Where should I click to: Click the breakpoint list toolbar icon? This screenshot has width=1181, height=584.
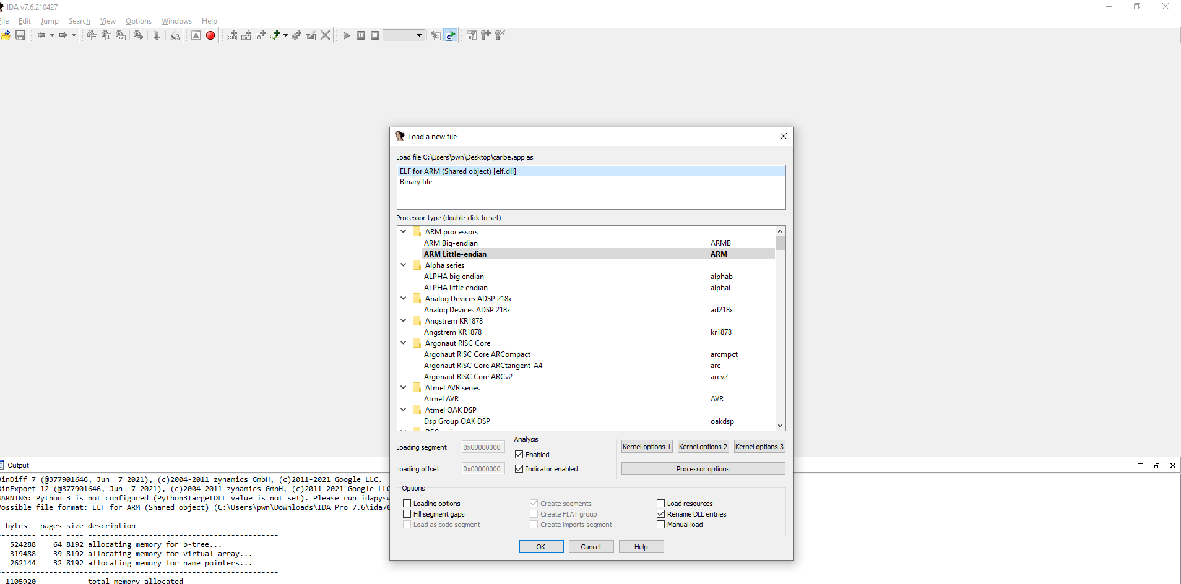[472, 35]
